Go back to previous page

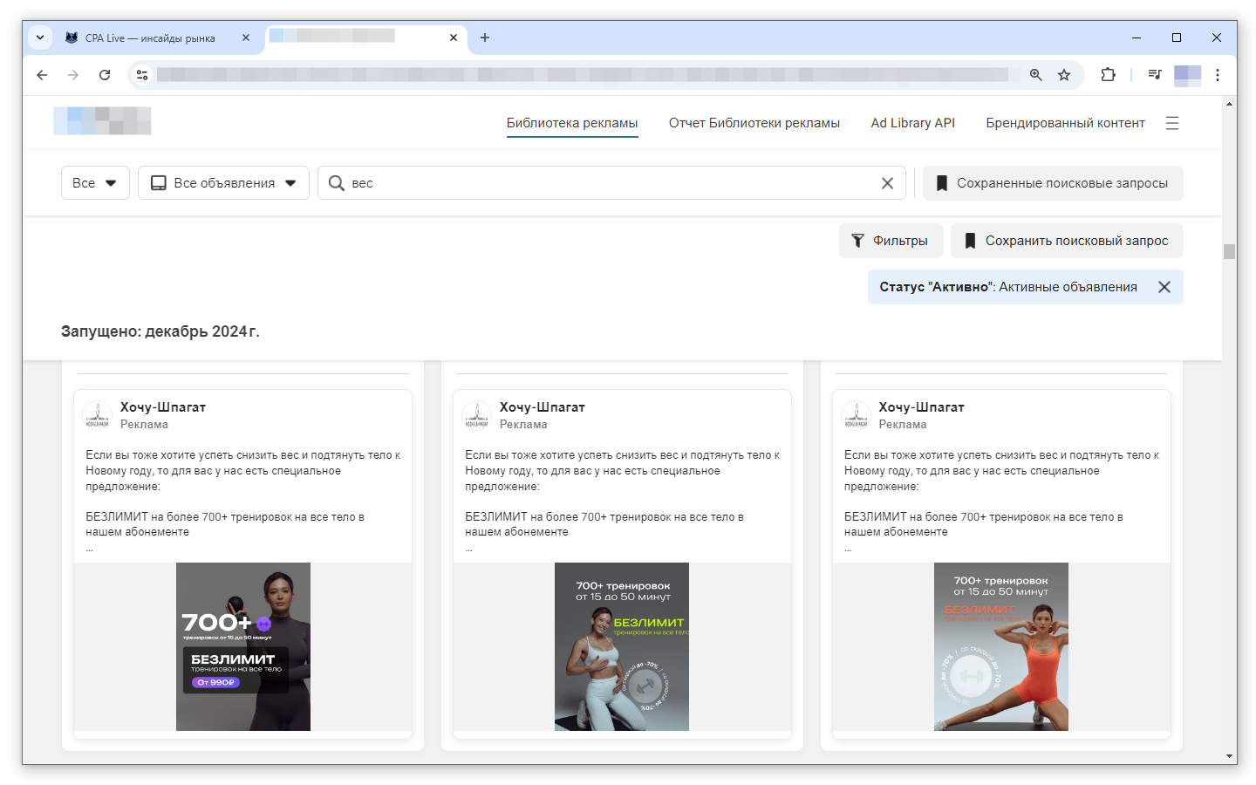click(x=42, y=75)
